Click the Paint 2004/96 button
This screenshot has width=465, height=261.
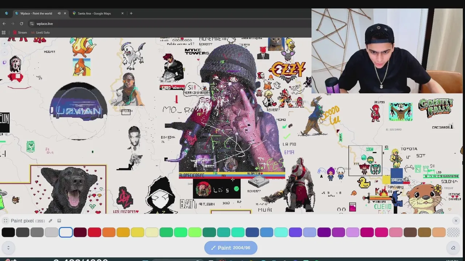231,248
